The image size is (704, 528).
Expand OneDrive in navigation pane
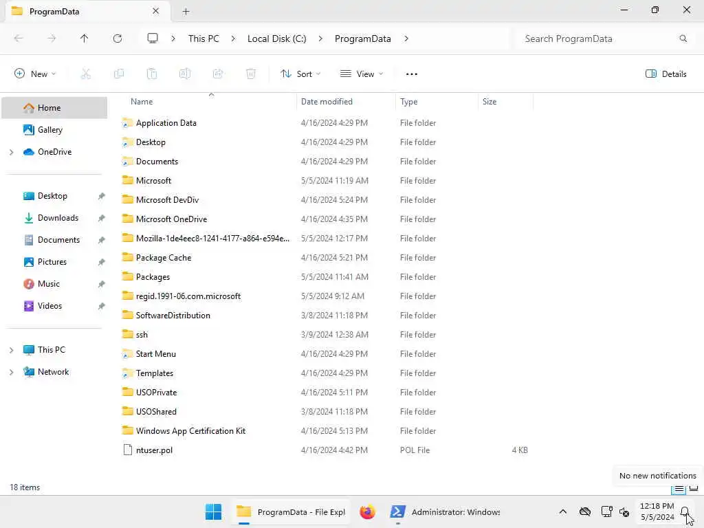point(11,152)
